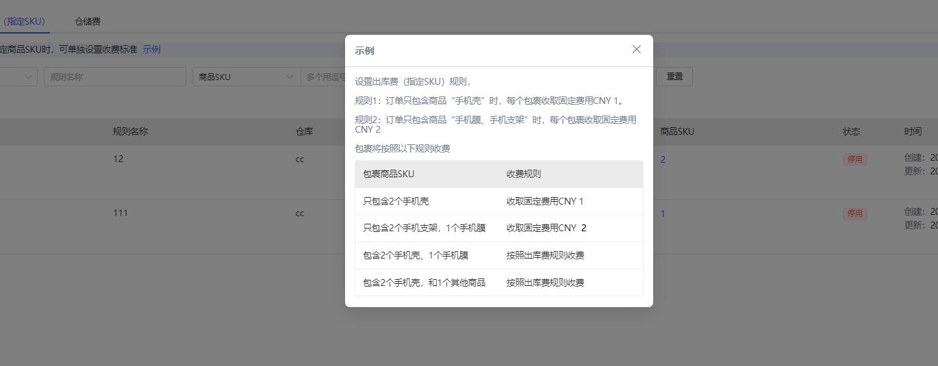Click 停用 status tag in row 12
Image resolution: width=938 pixels, height=366 pixels.
854,159
